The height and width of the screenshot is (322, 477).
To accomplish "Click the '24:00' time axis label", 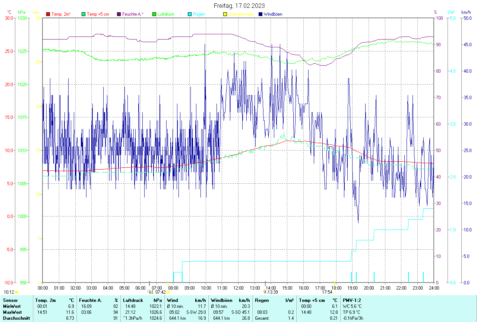I will click(x=434, y=288).
